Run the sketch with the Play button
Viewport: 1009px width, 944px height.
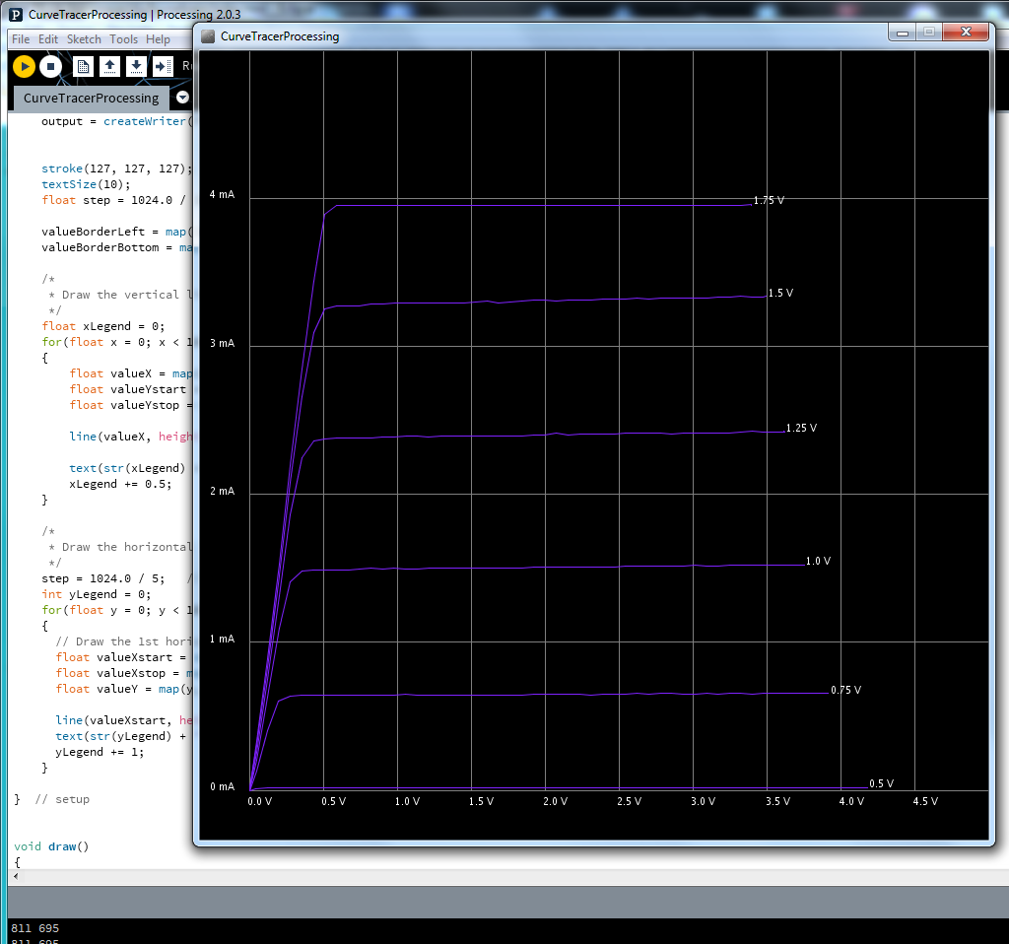(x=24, y=66)
